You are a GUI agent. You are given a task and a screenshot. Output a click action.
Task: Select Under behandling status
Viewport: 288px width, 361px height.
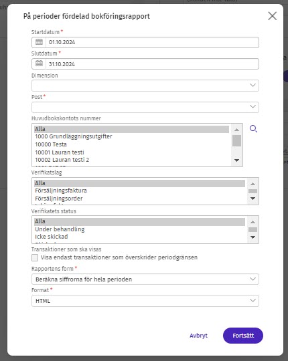[139, 229]
